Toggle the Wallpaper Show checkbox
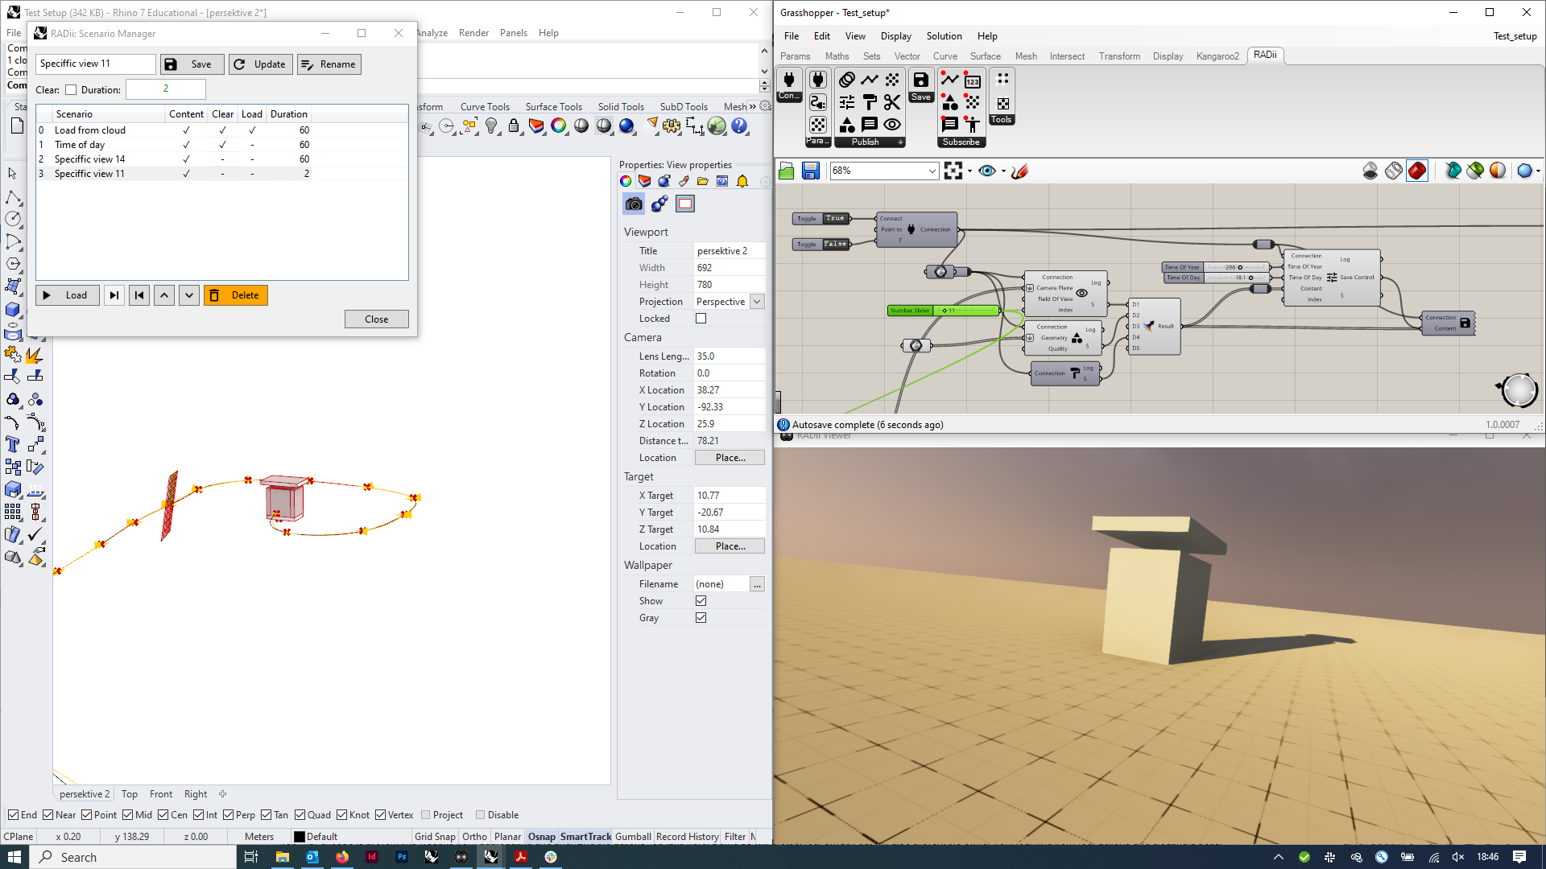Screen dimensions: 1546x869 click(x=701, y=600)
